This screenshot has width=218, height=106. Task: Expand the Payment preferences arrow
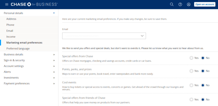point(54,83)
